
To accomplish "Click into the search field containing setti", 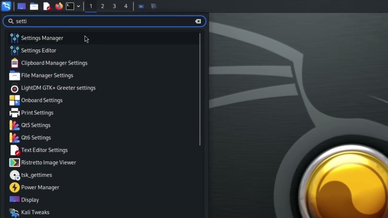I will [104, 21].
